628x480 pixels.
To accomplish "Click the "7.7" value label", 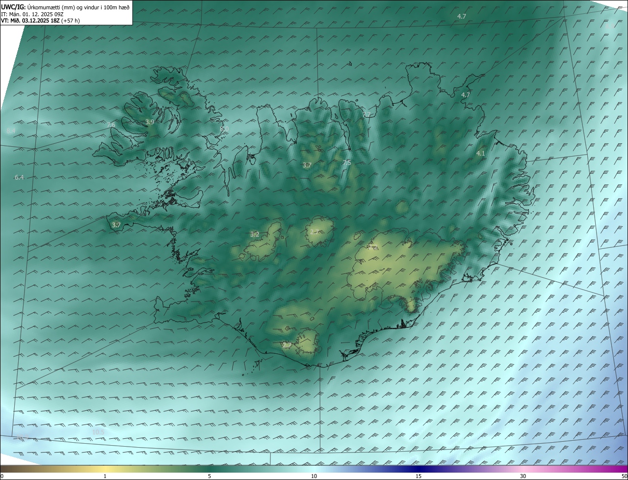I will 366,114.
